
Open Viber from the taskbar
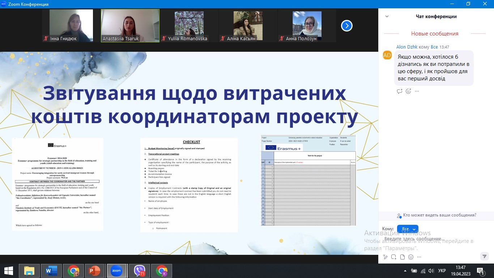(x=140, y=270)
